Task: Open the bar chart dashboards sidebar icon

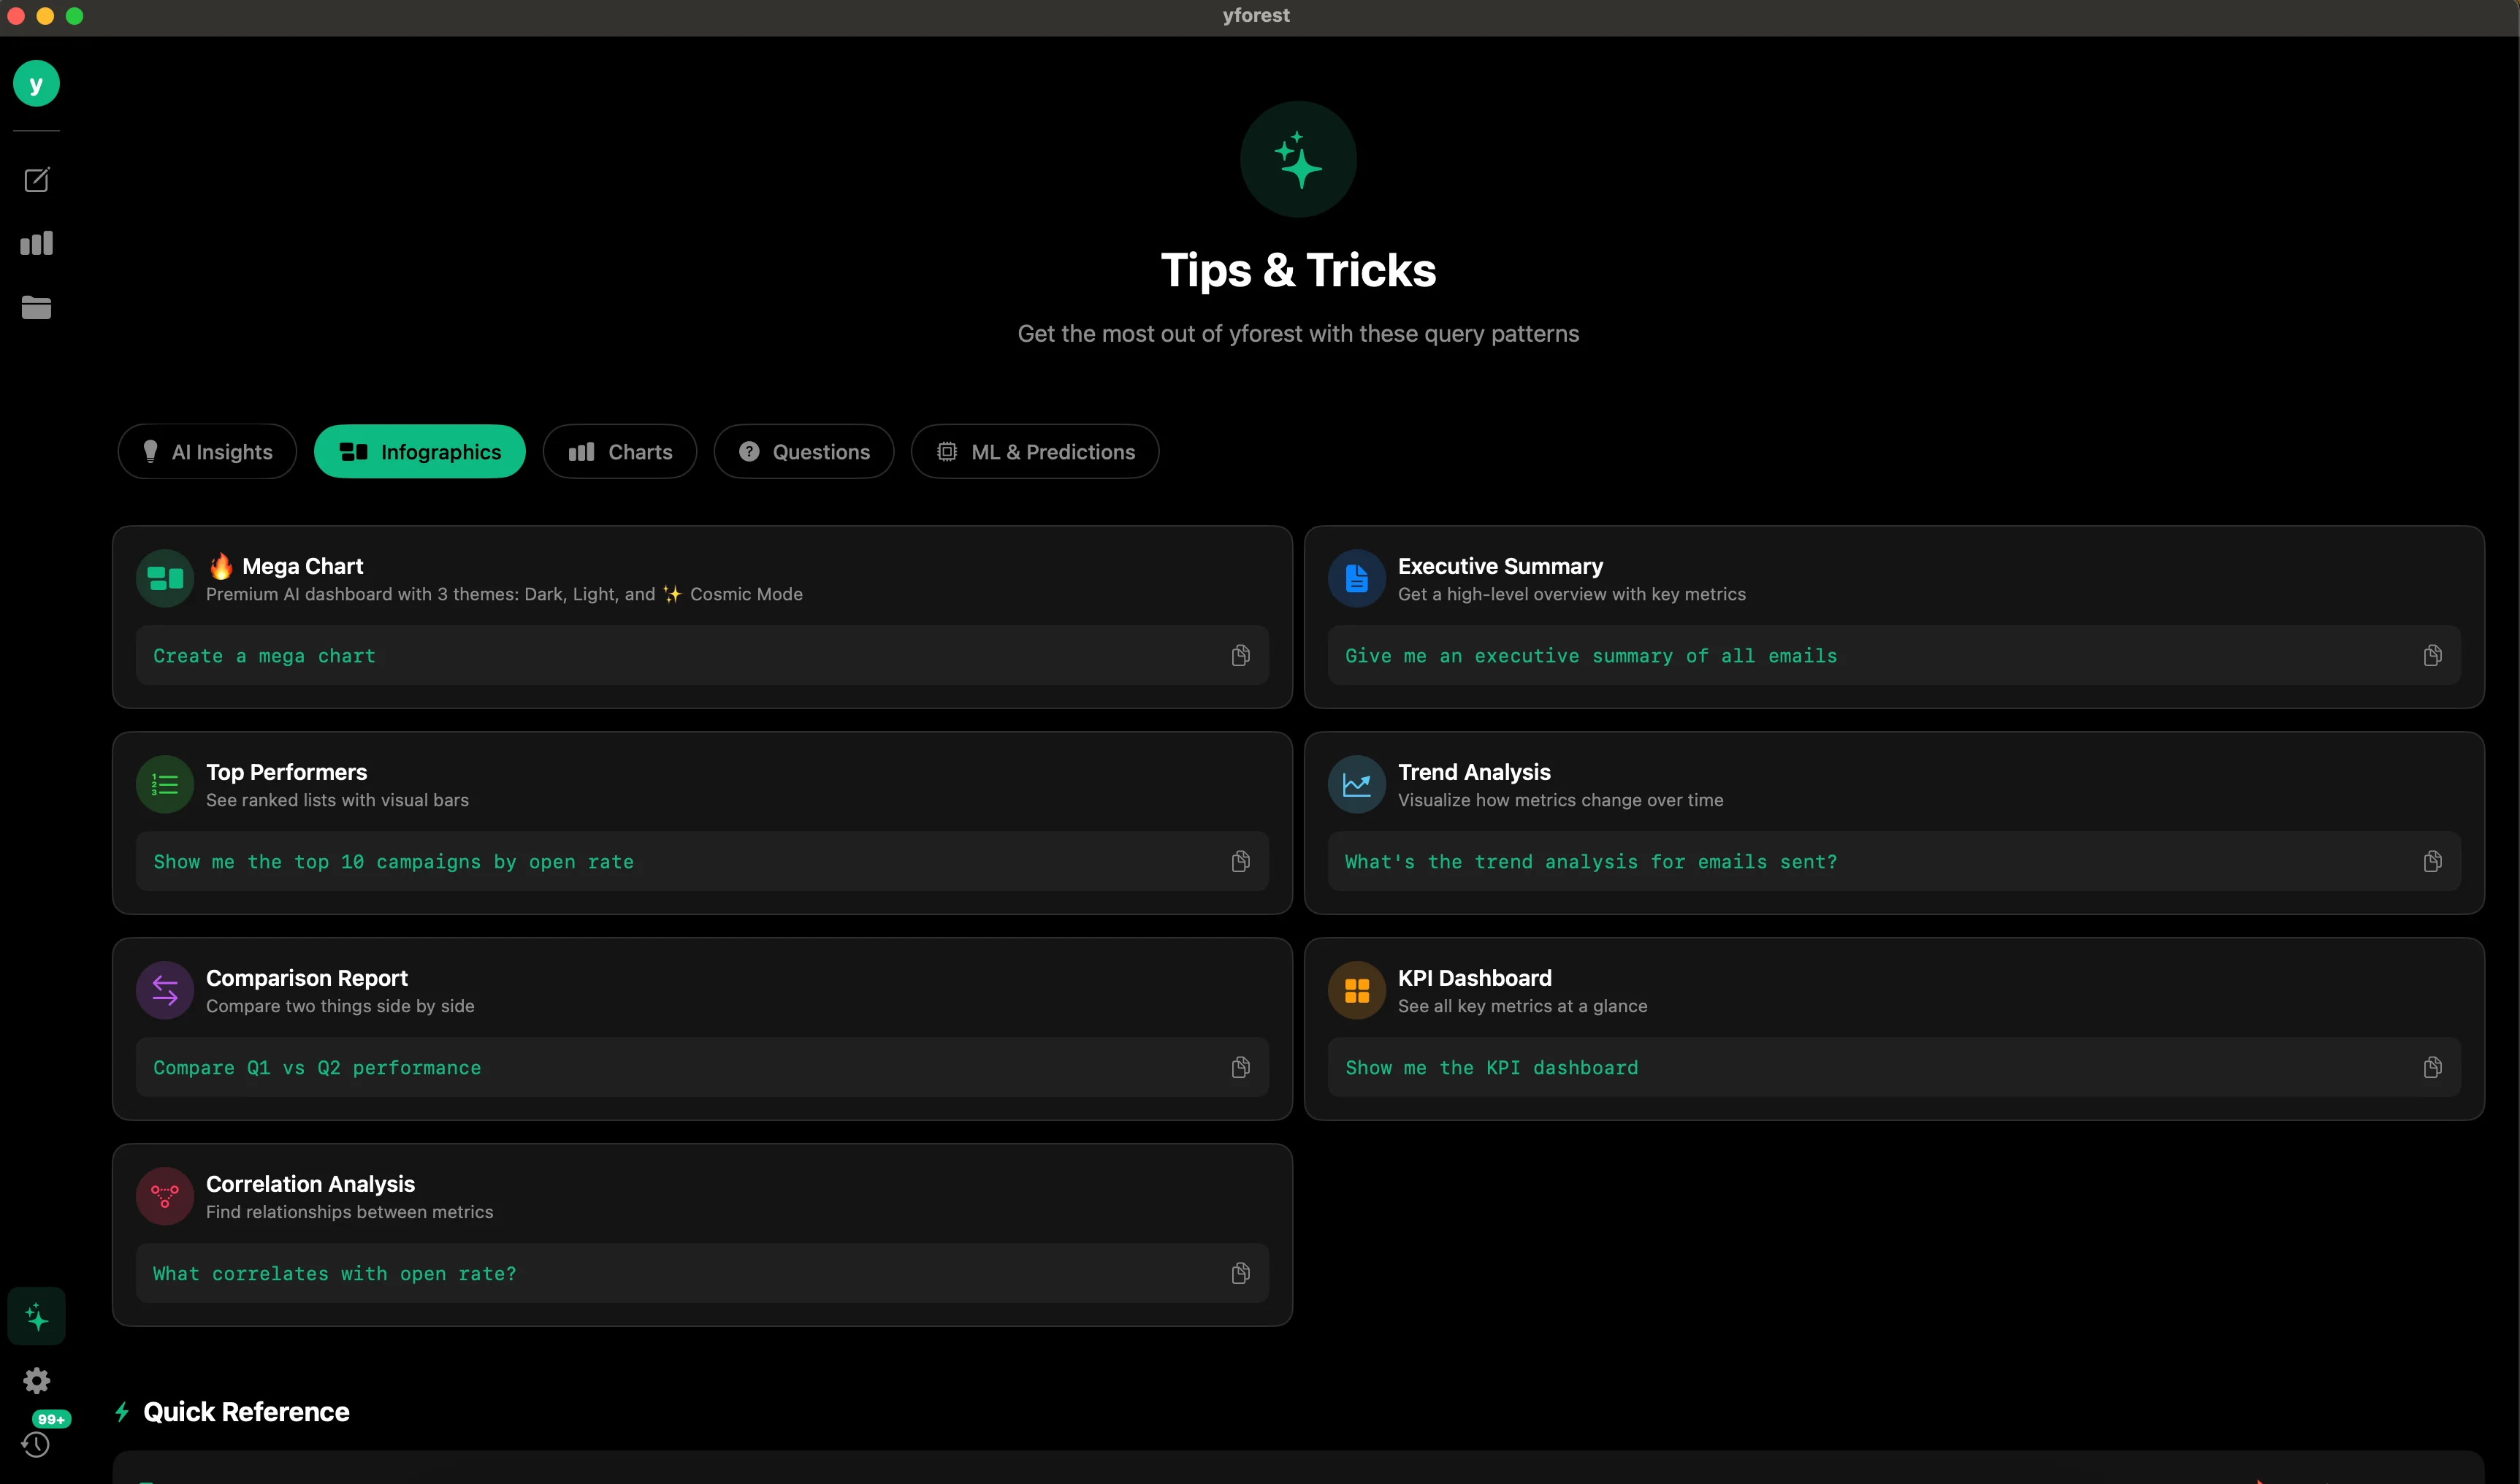Action: [x=37, y=243]
